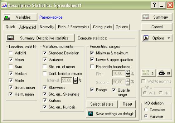Click the Variables selection button

pos(20,17)
